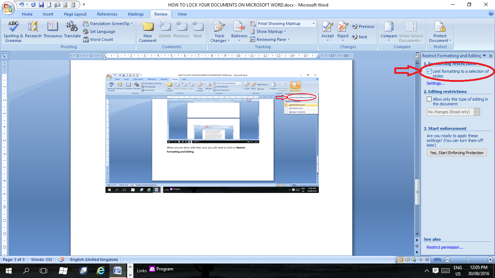Open Final Showing Markup dropdown
The image size is (495, 278).
[x=313, y=24]
